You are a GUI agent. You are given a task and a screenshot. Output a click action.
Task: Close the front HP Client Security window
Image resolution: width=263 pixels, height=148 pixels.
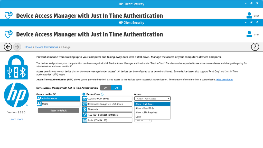tap(257, 22)
